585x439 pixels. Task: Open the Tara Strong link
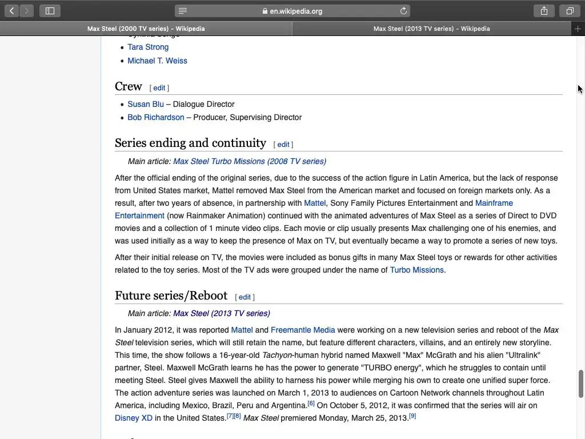click(148, 47)
